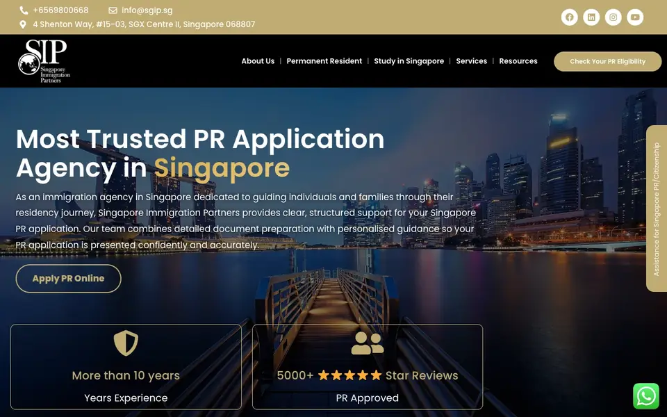Click Check Your PR Eligibility button
Screen dimensions: 667x417
tap(607, 61)
